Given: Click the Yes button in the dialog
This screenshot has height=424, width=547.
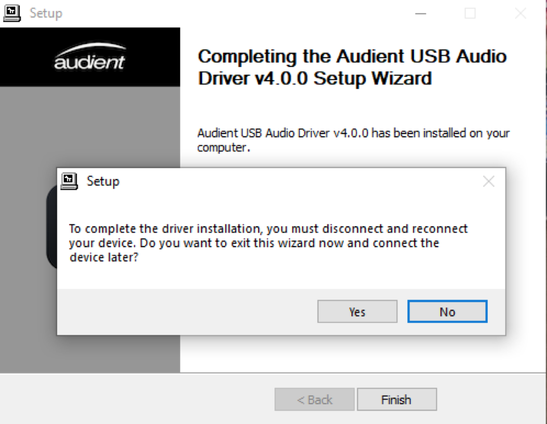Looking at the screenshot, I should tap(357, 312).
